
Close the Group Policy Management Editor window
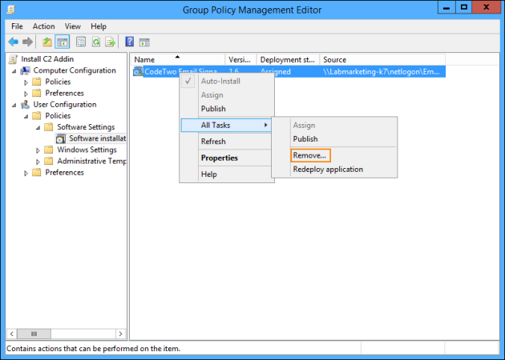point(486,8)
